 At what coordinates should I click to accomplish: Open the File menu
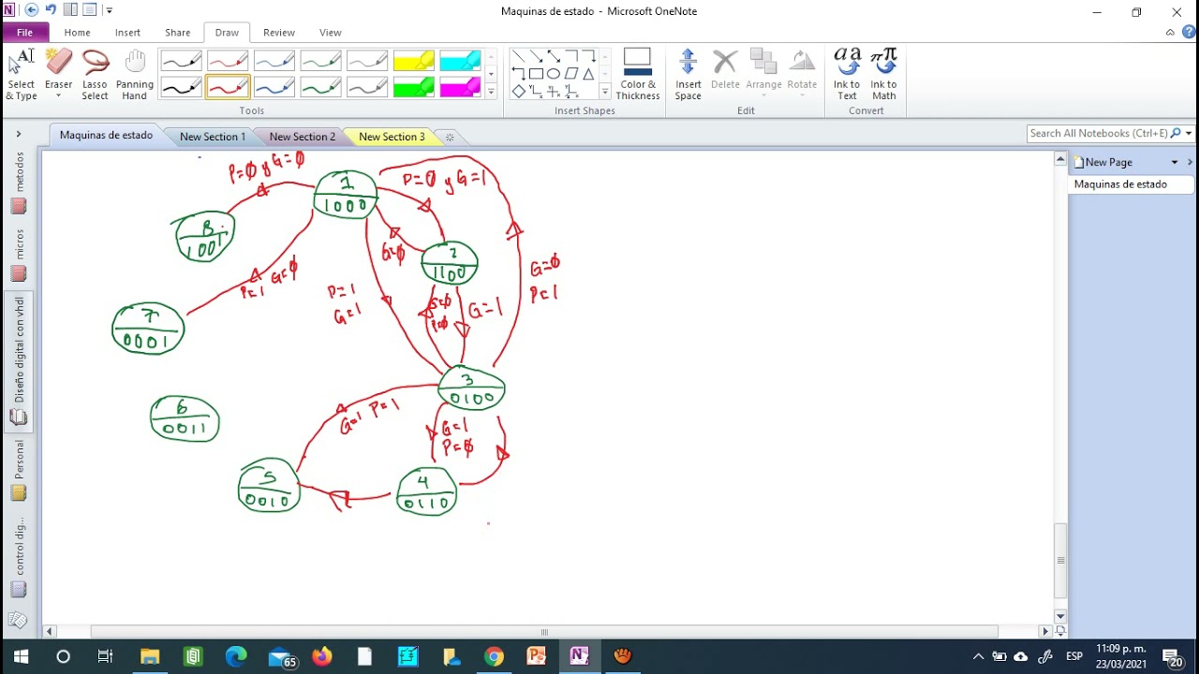click(25, 32)
